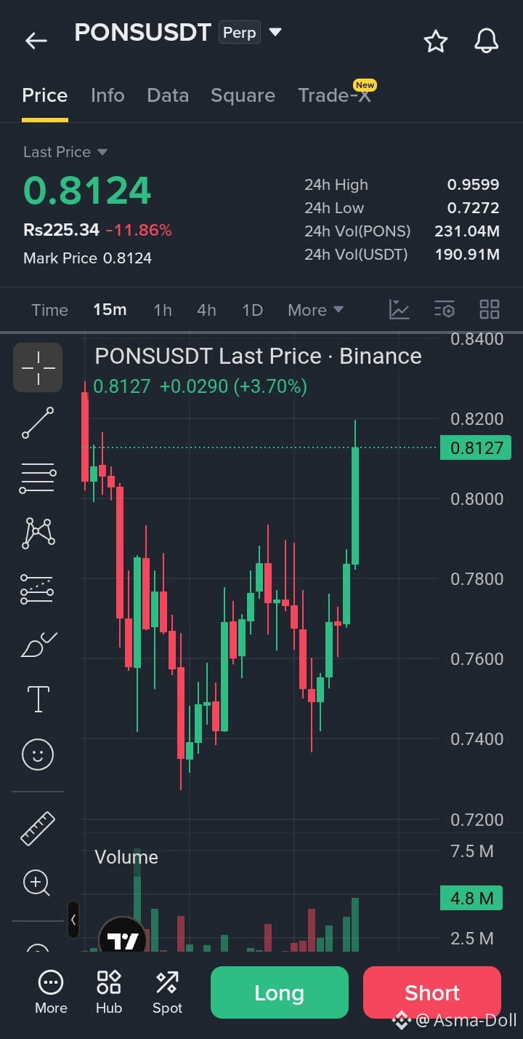Image resolution: width=523 pixels, height=1039 pixels.
Task: Switch to the Info tab
Action: coord(108,95)
